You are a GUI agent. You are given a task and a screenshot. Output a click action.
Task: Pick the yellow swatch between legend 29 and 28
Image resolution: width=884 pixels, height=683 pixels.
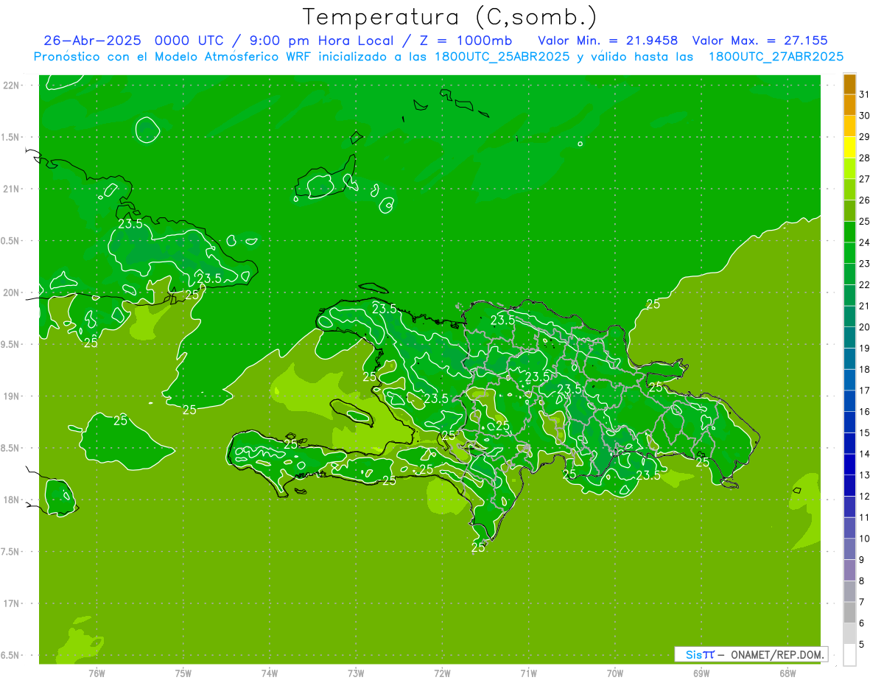(x=849, y=147)
